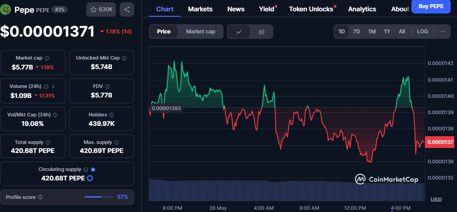This screenshot has height=212, width=457.
Task: Select the Market cap toggle
Action: pyautogui.click(x=201, y=32)
